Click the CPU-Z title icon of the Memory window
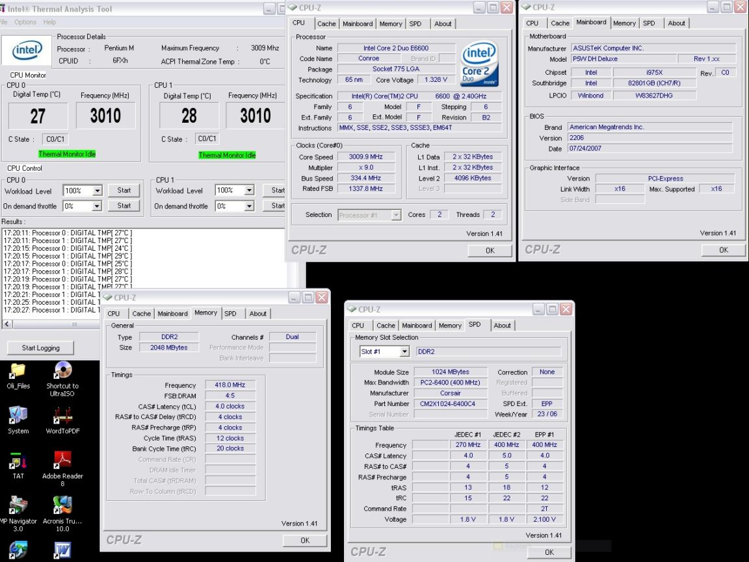The image size is (749, 562). point(107,297)
